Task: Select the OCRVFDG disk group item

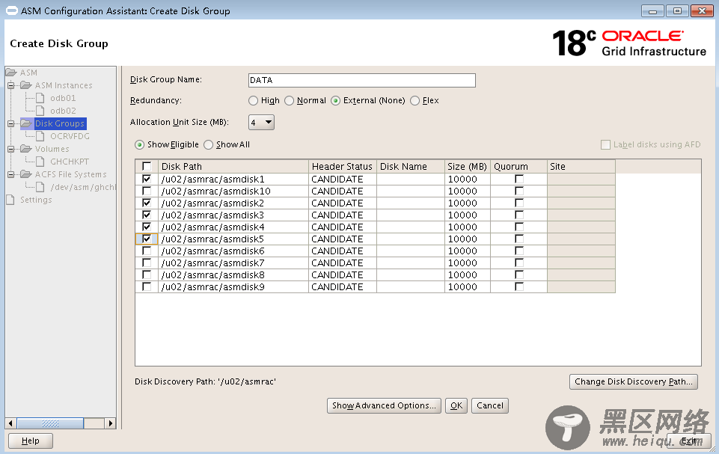Action: pyautogui.click(x=70, y=136)
